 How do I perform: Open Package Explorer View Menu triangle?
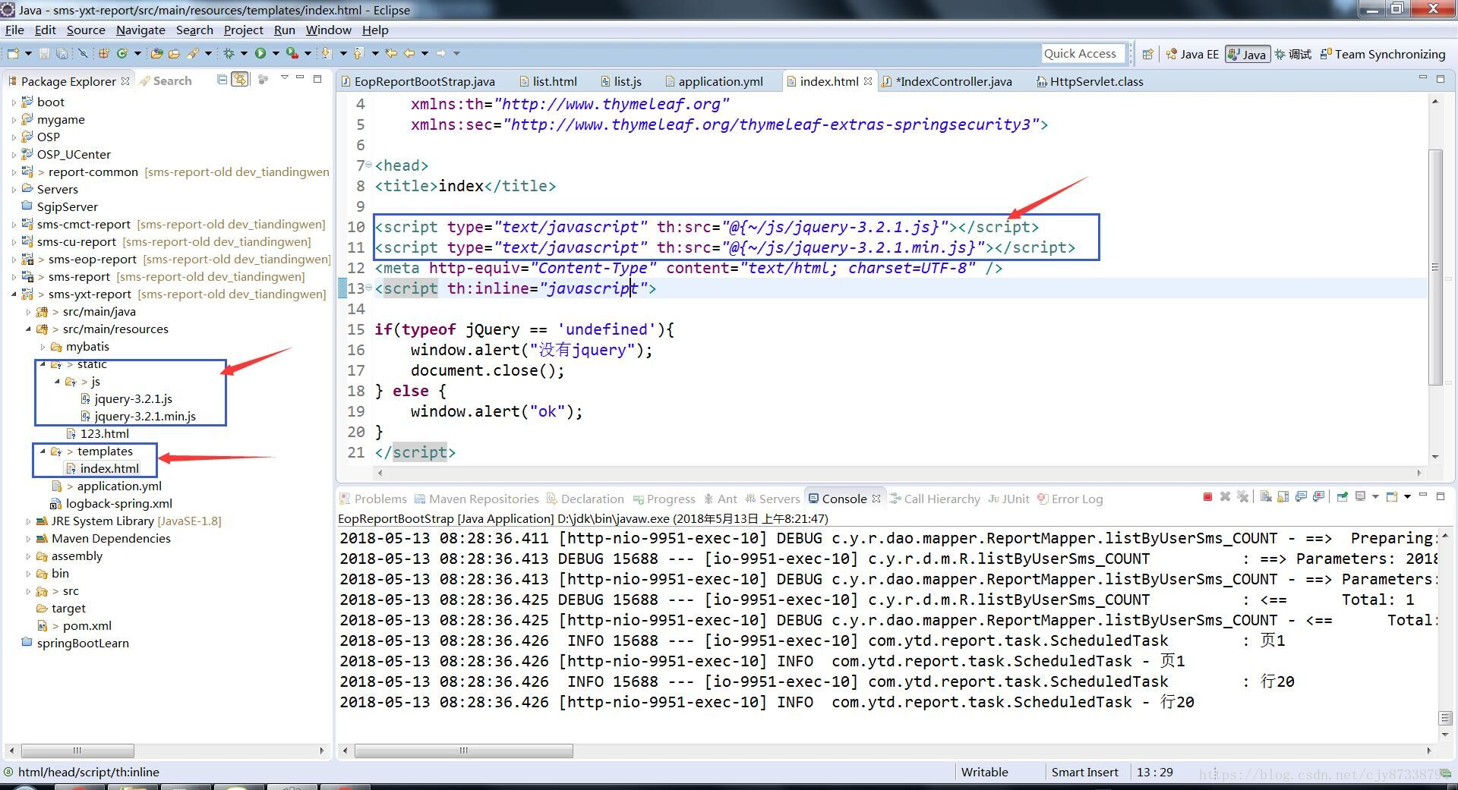click(x=285, y=77)
